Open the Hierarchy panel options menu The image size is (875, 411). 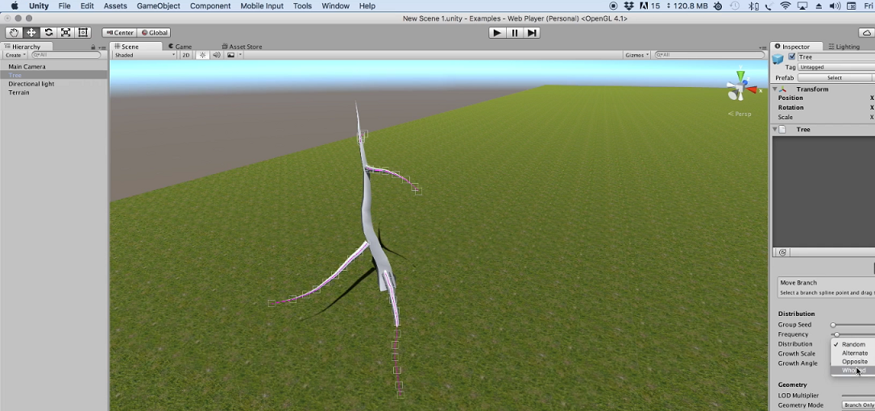(101, 47)
